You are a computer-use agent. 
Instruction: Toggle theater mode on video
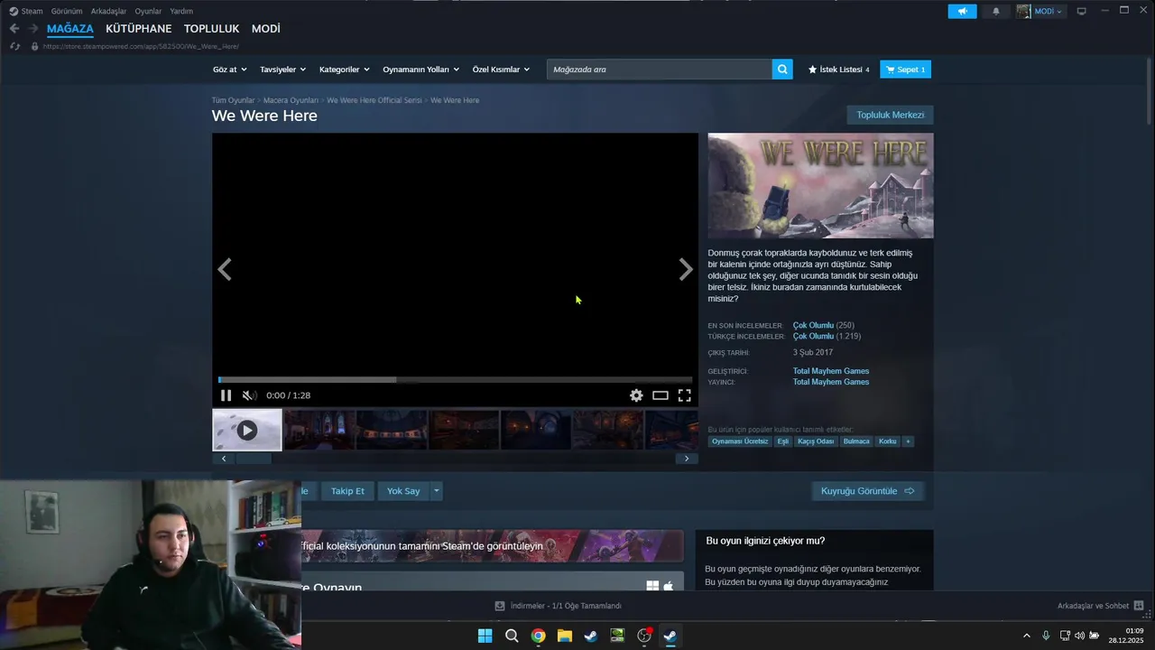(661, 395)
